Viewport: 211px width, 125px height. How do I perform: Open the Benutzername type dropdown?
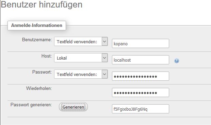(81, 42)
